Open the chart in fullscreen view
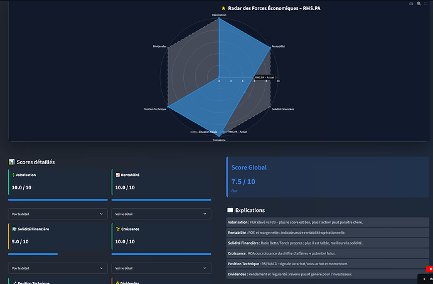The width and height of the screenshot is (433, 284). (427, 3)
